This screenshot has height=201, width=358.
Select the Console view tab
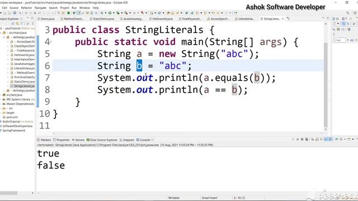click(143, 140)
